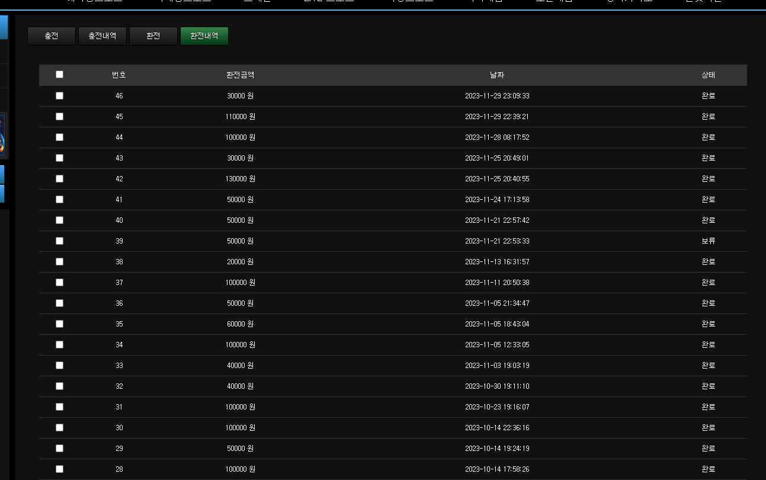This screenshot has height=480, width=766.
Task: Tick the checkbox for held row 39
Action: pos(59,241)
